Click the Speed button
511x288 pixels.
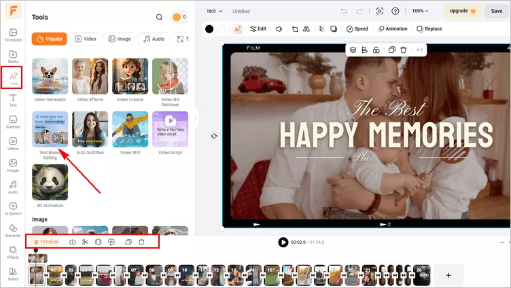click(x=357, y=29)
